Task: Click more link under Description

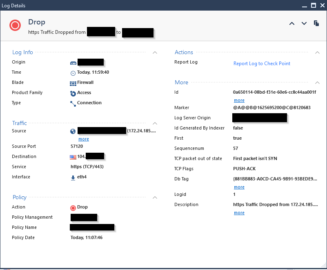Action: click(x=239, y=213)
